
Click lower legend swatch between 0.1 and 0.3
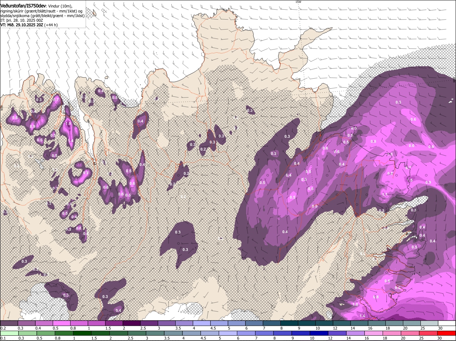pos(9,333)
